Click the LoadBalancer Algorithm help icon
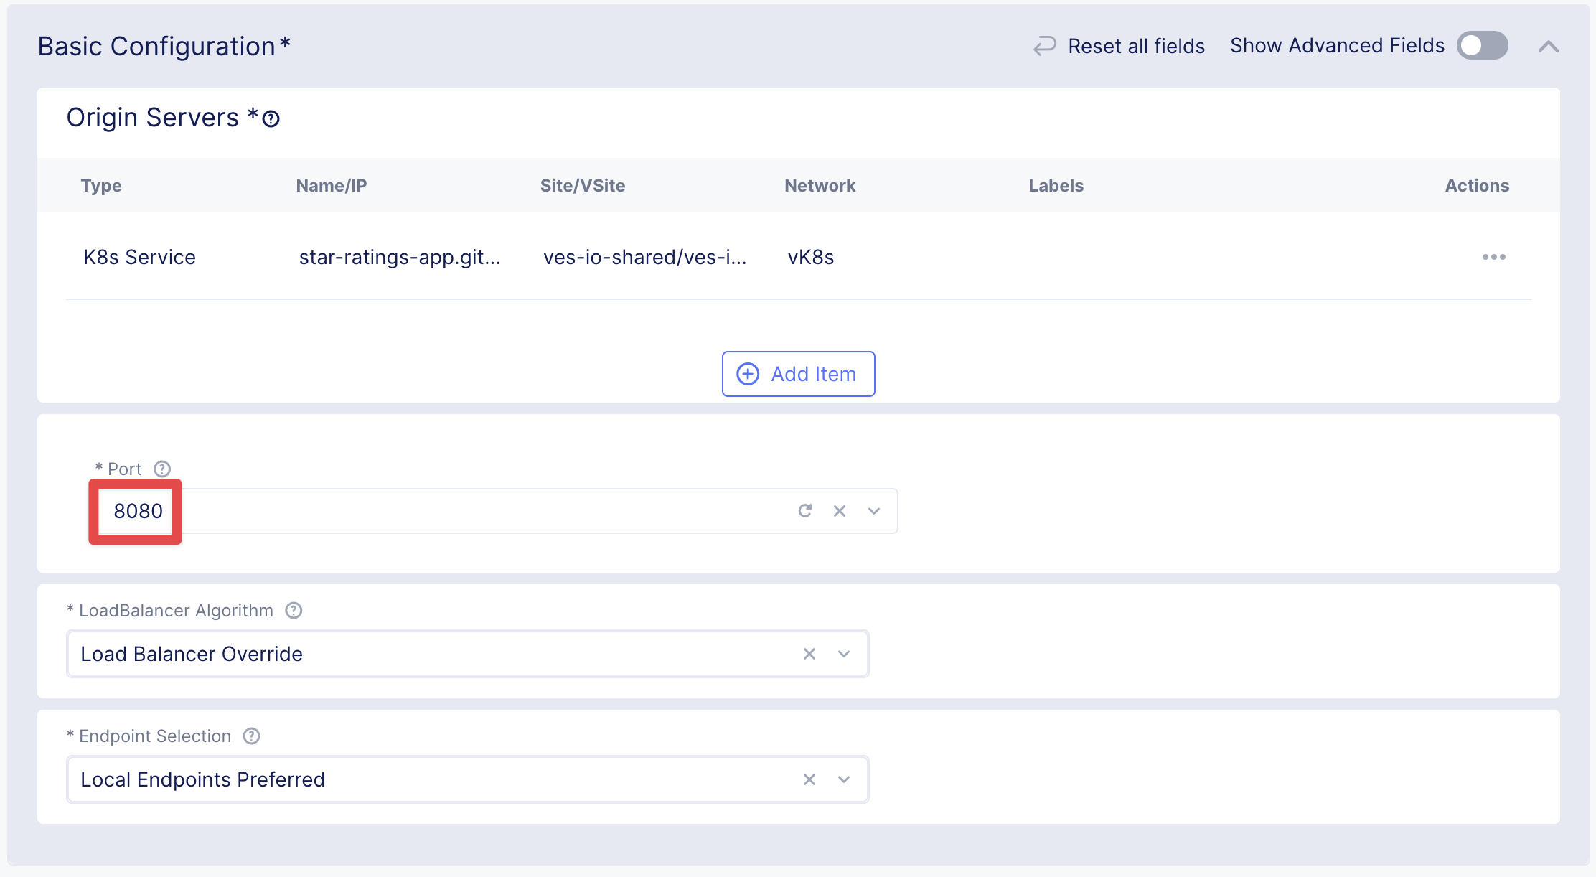The image size is (1596, 877). coord(294,611)
